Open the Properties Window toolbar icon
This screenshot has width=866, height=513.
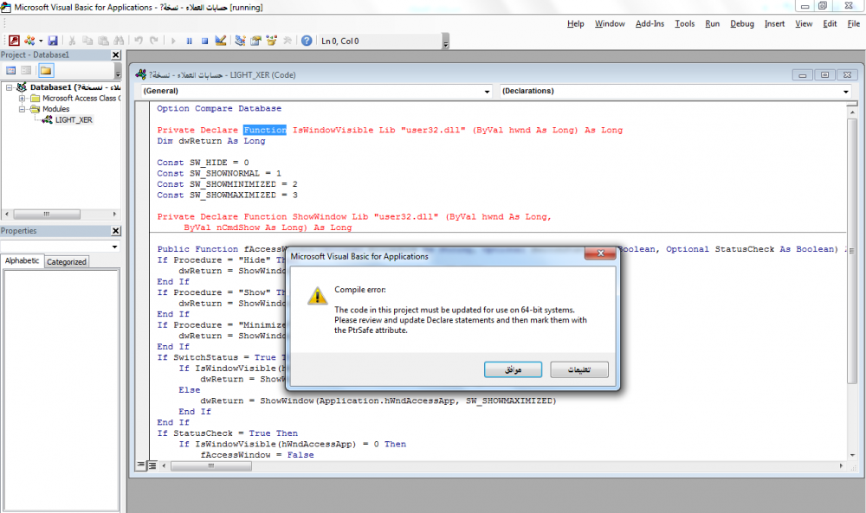pos(255,41)
